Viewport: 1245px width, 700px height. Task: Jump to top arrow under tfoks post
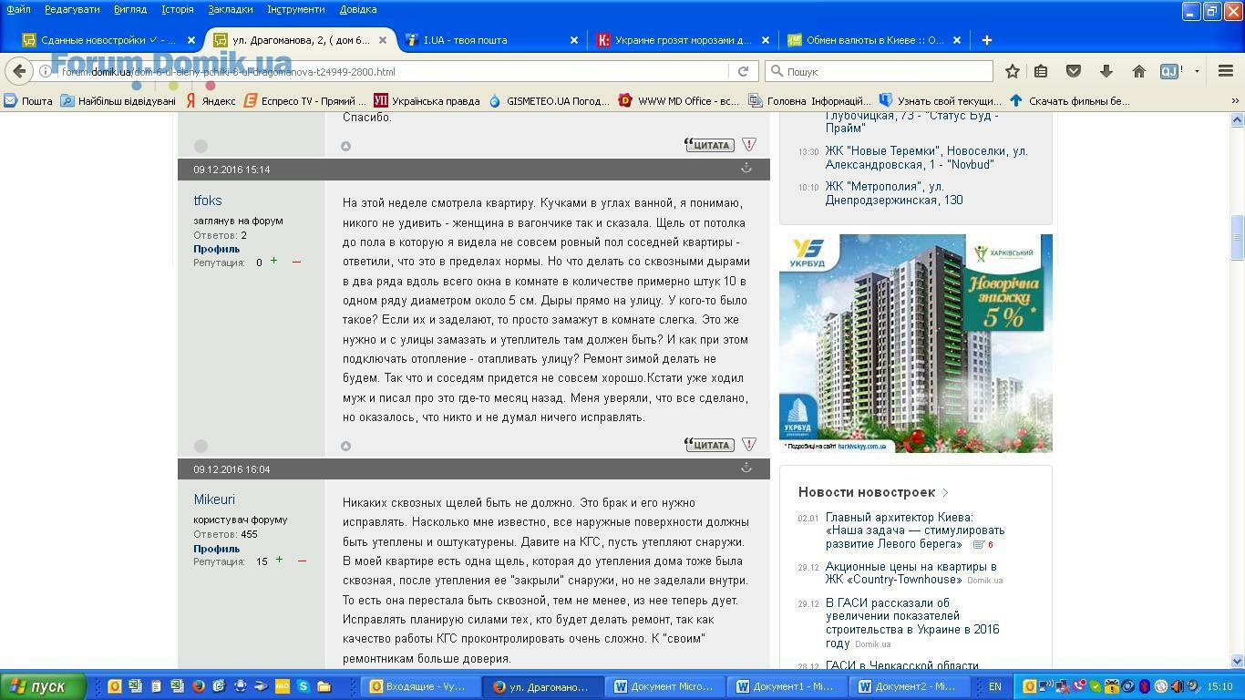(345, 446)
